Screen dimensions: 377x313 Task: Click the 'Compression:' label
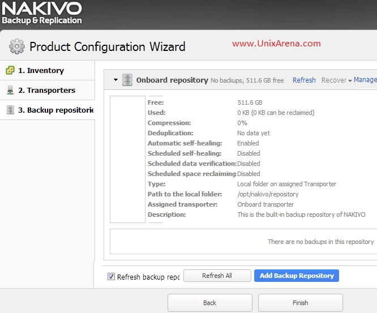point(169,123)
